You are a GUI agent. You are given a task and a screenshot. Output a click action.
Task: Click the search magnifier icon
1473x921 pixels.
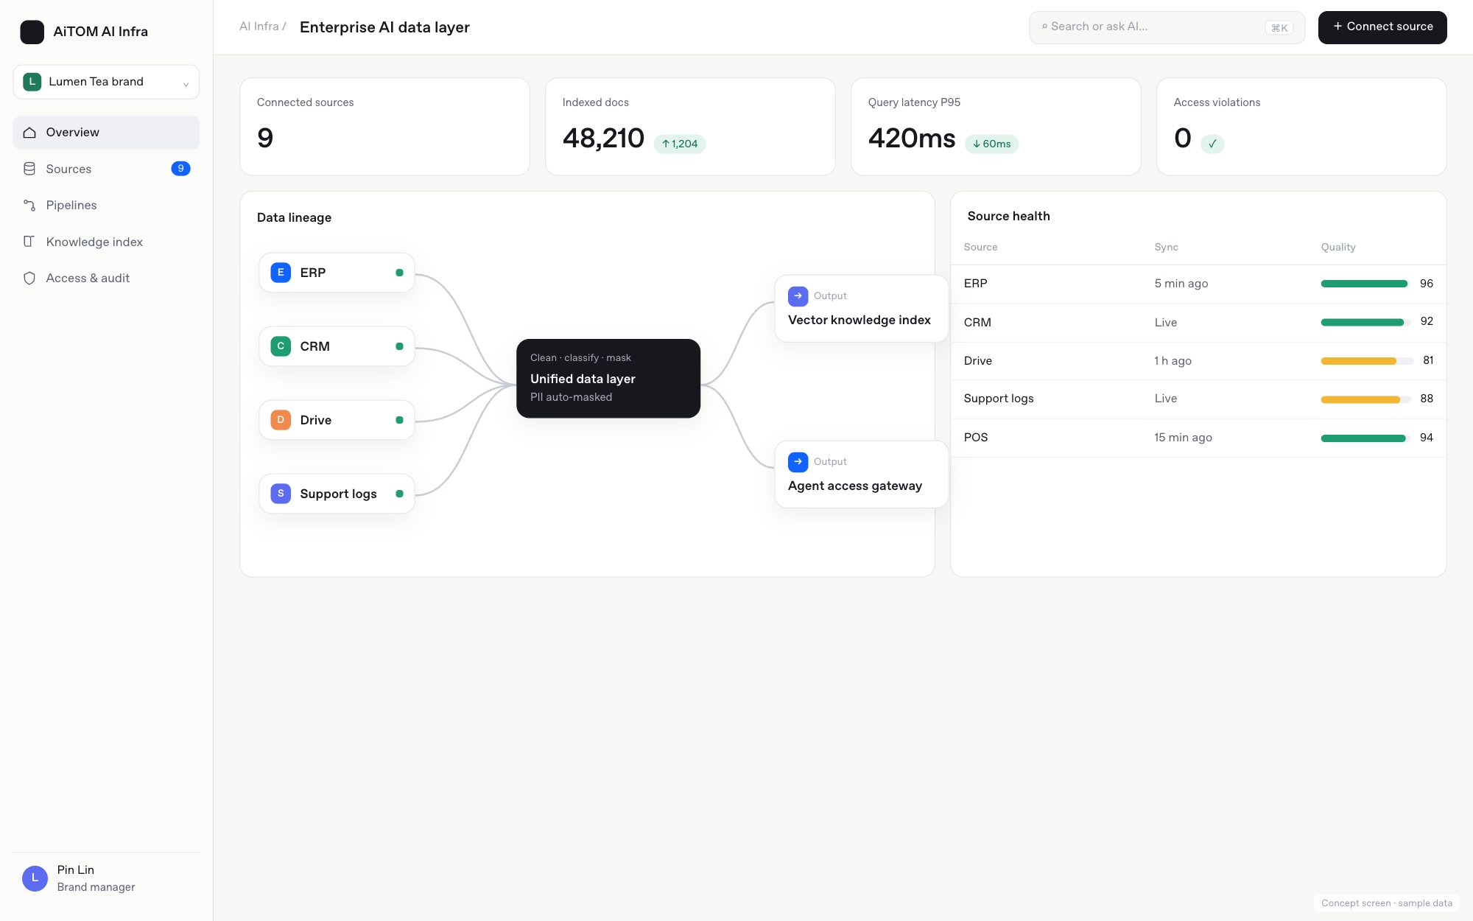click(1044, 27)
